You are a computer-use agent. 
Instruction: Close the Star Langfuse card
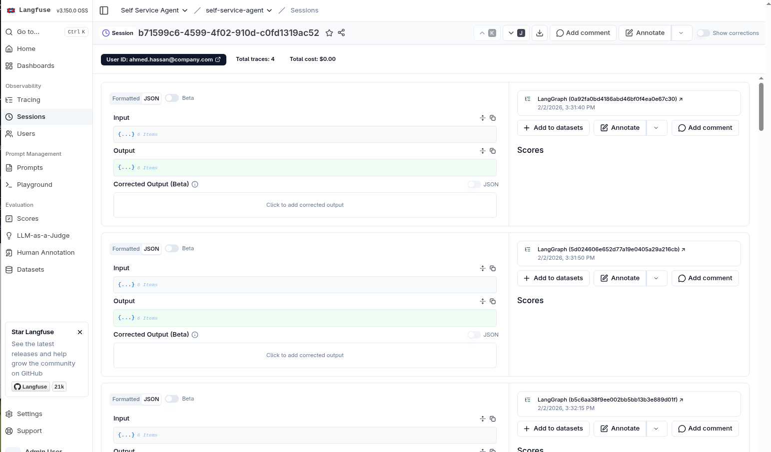[80, 332]
